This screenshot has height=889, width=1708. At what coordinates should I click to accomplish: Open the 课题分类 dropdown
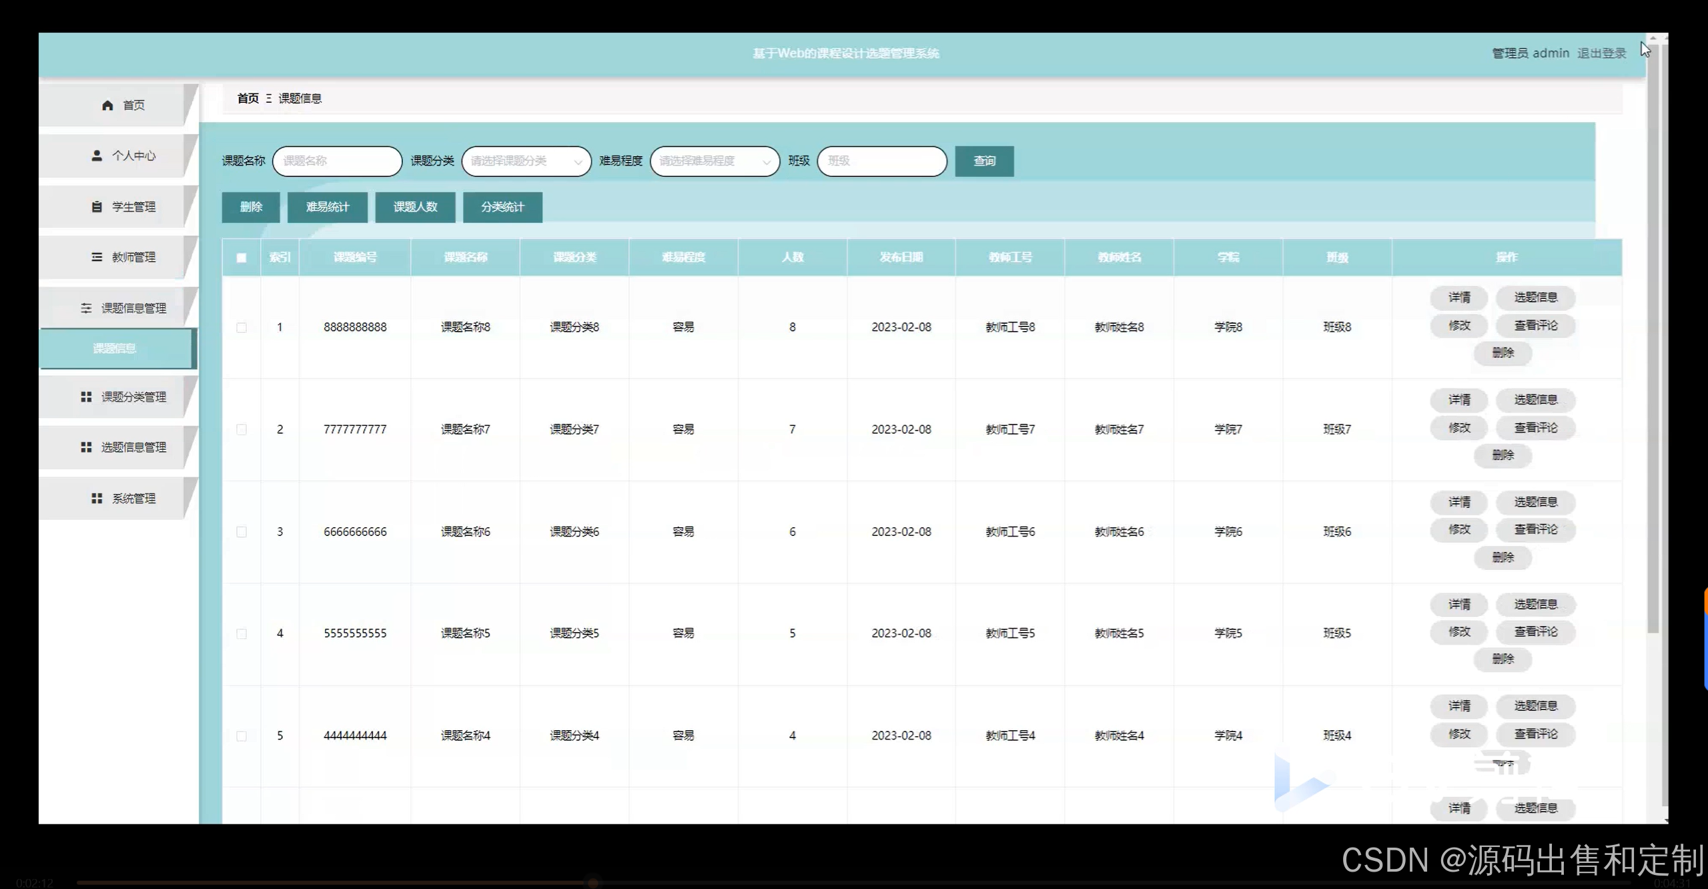click(526, 161)
